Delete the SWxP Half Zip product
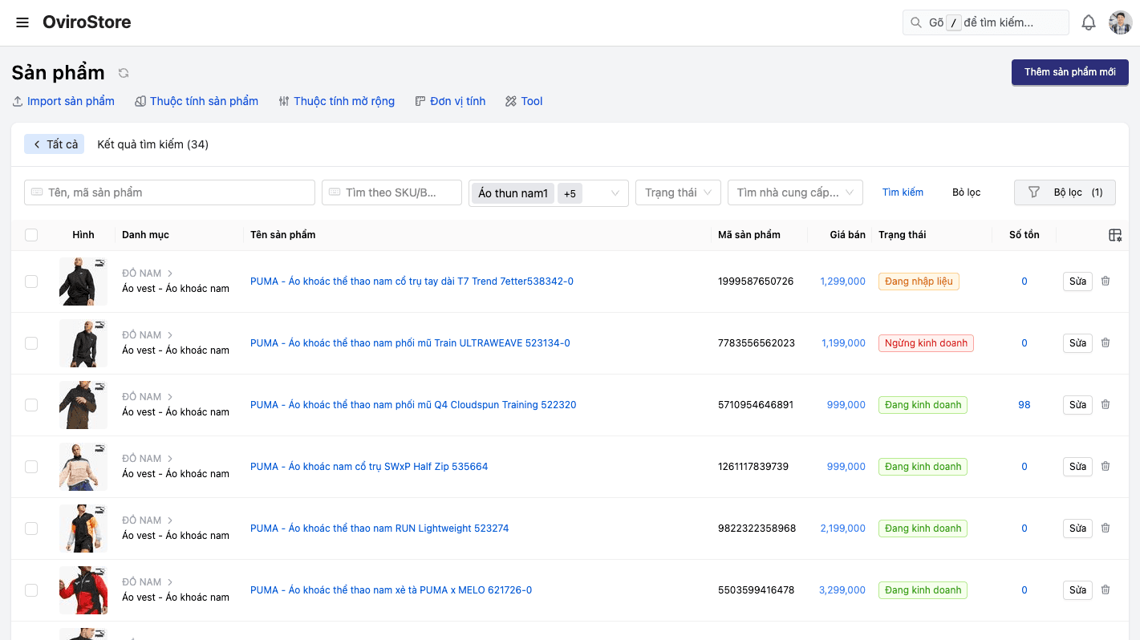Screen dimensions: 1140x640 tap(1106, 467)
